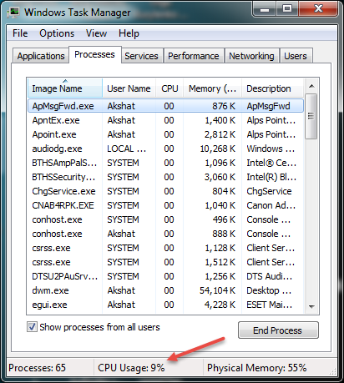Maximize the Task Manager window
Viewport: 344px width, 383px height.
[287, 9]
